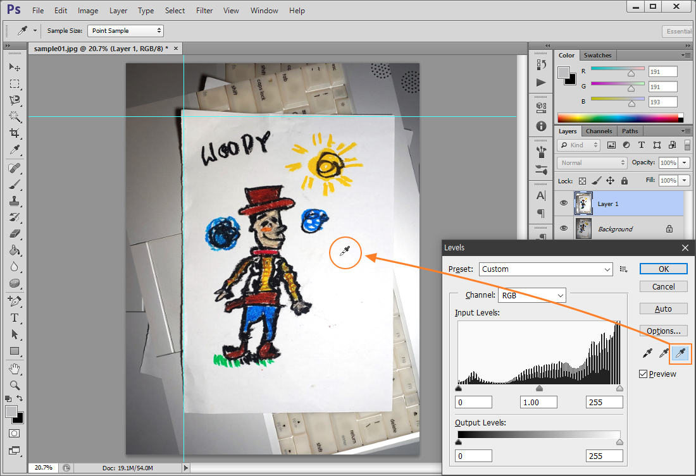Hide the Background layer eye
The image size is (696, 476).
pos(564,228)
